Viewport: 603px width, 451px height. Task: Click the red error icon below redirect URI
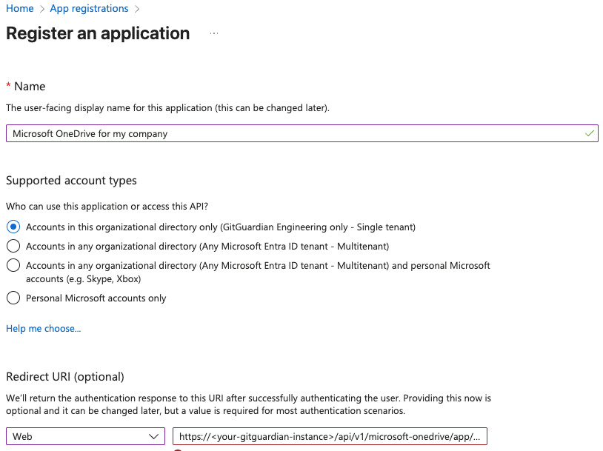178,449
